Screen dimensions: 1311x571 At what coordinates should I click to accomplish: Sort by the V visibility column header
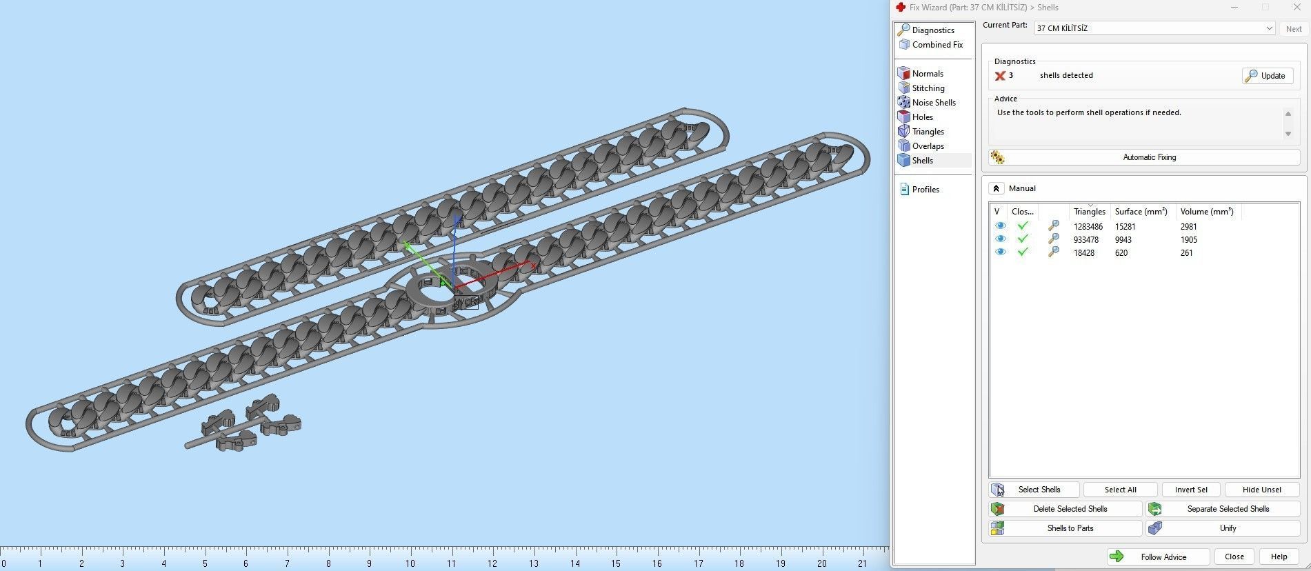coord(999,212)
